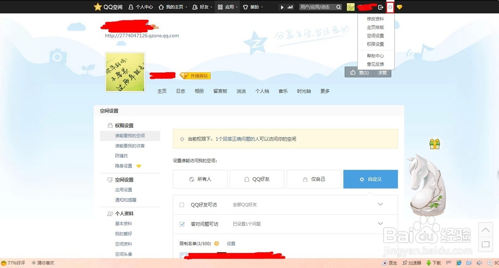Click the scroll-to-top arrow button

486,230
